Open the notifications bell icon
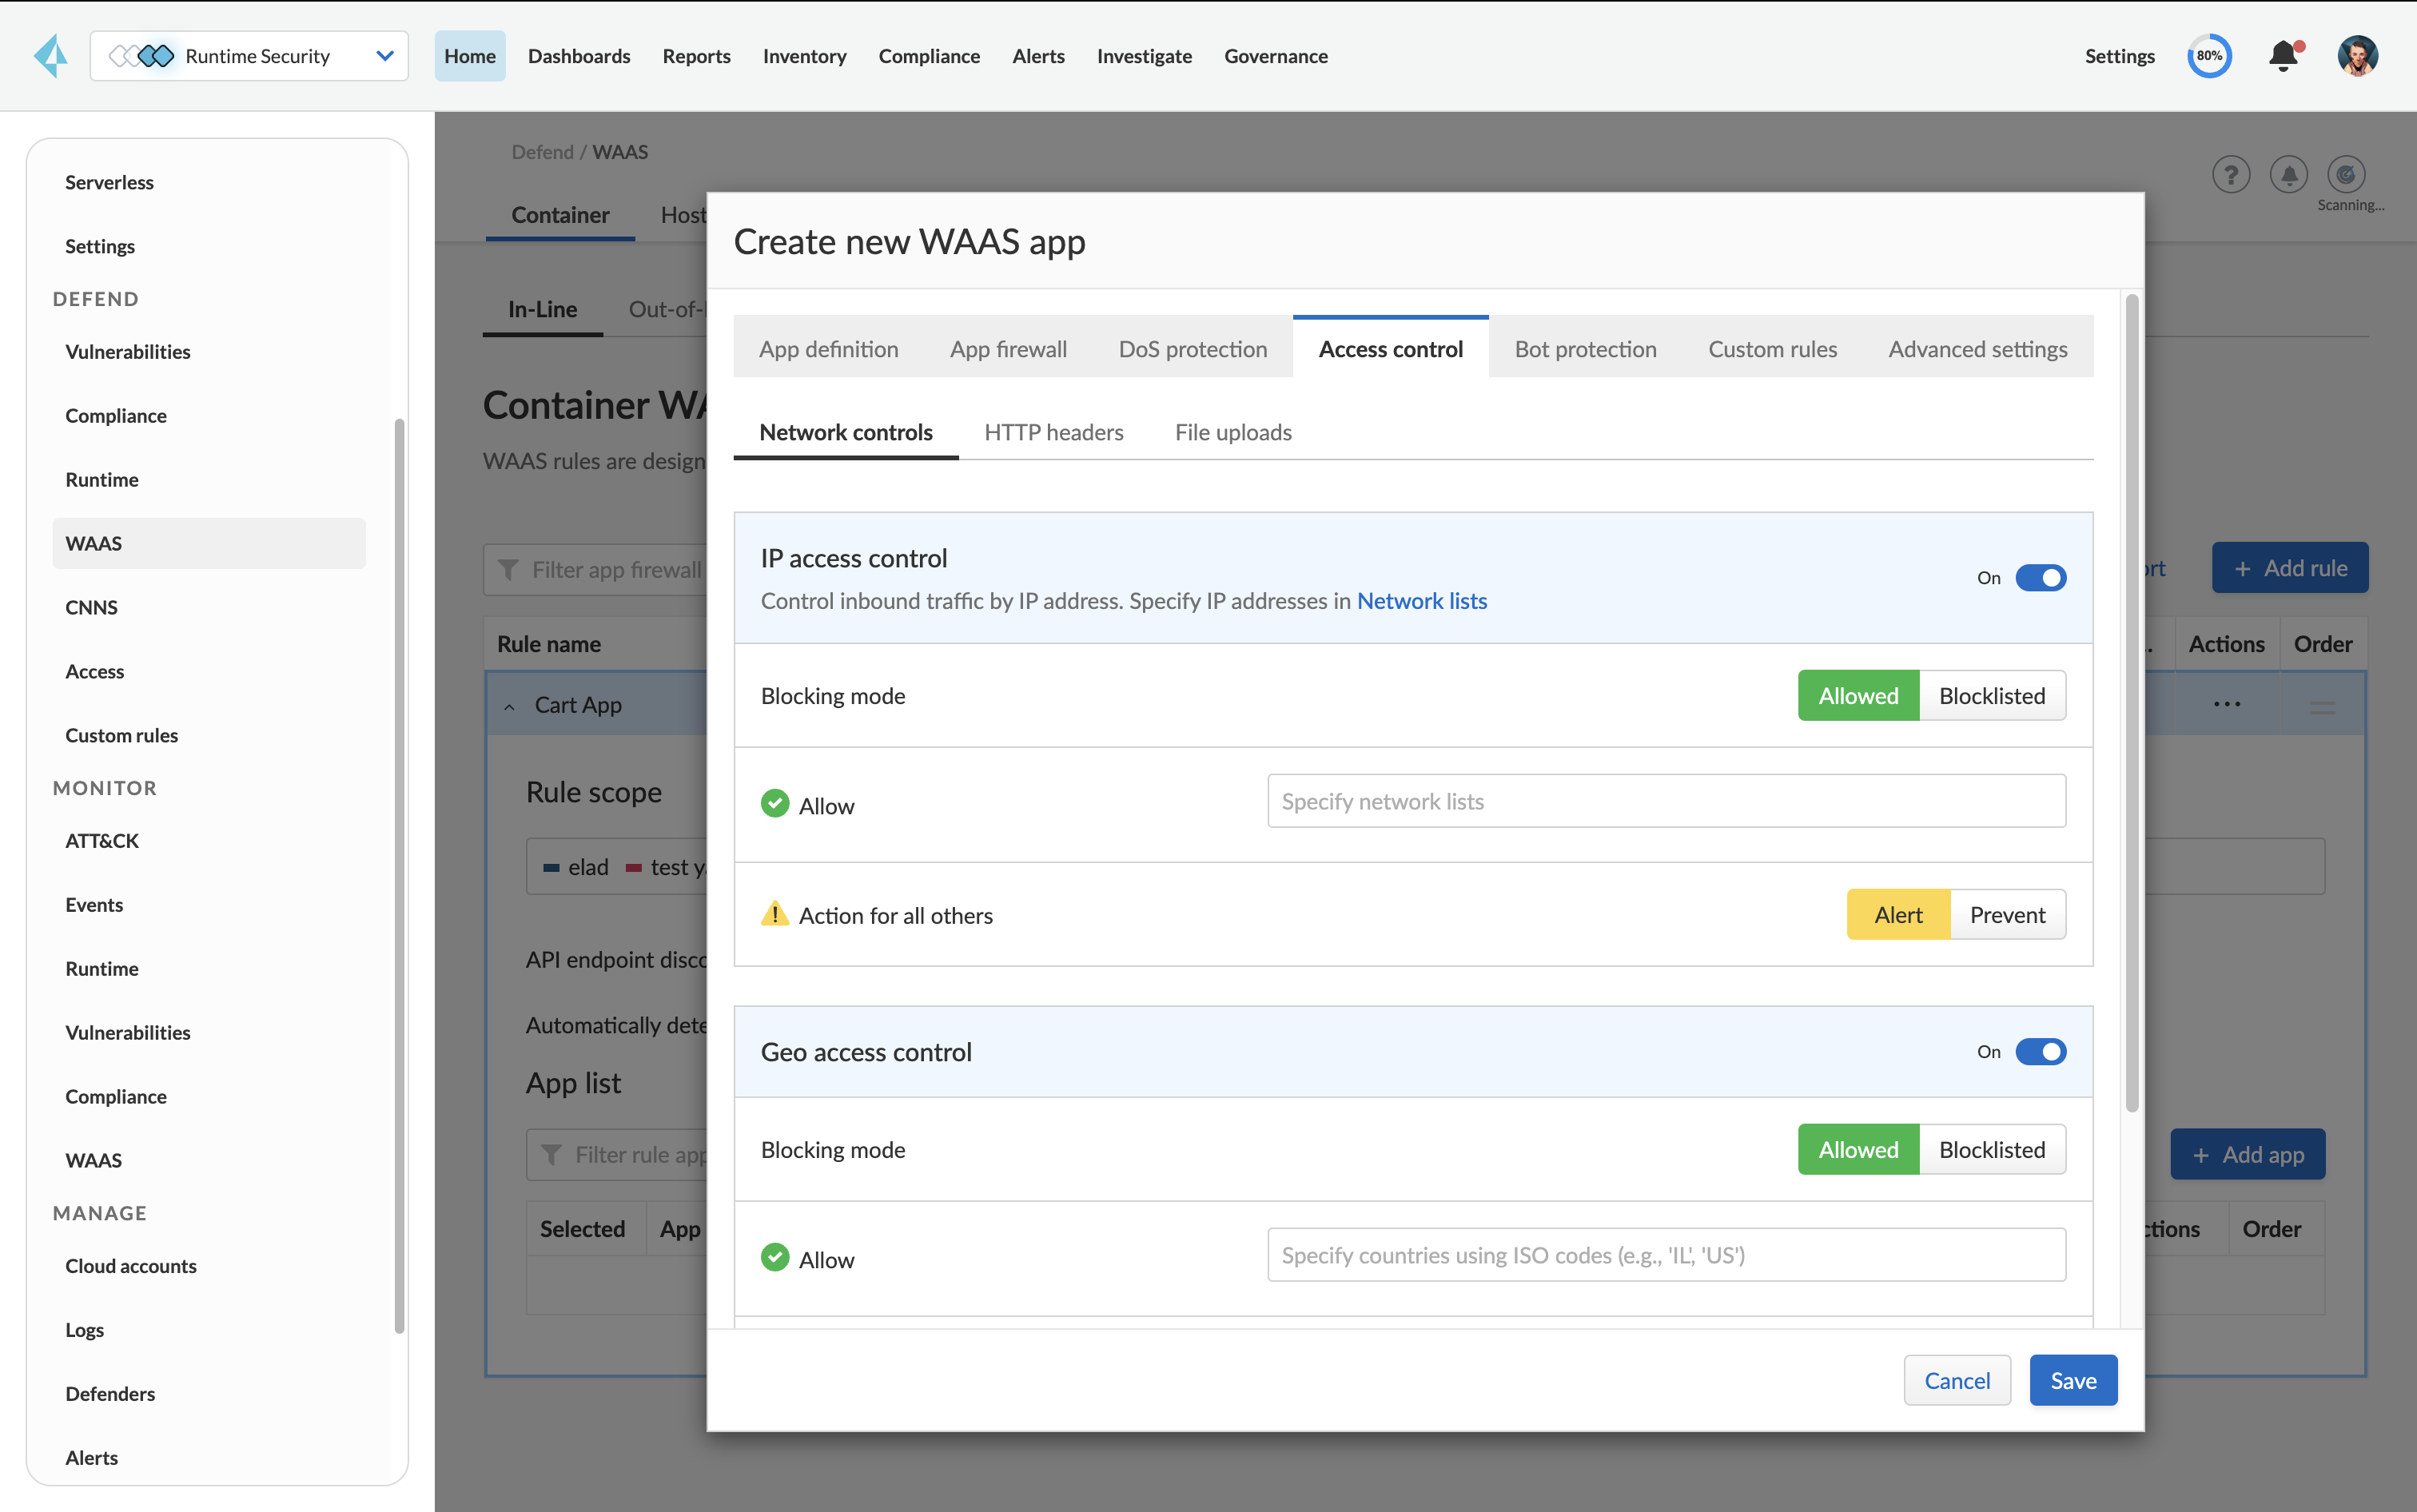 click(2283, 56)
